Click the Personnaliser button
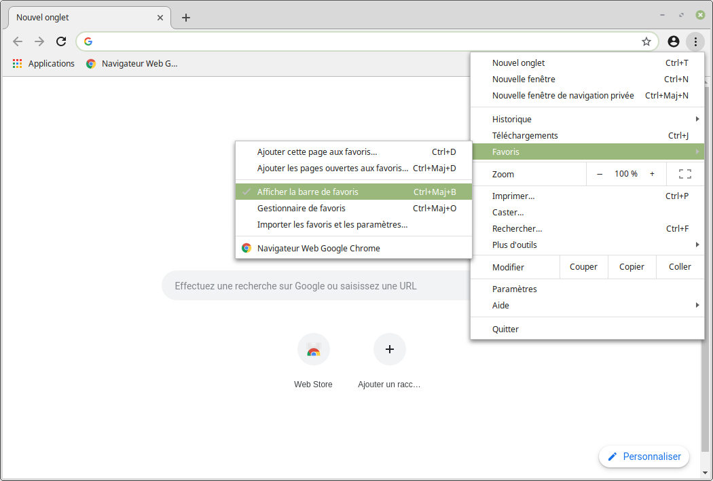This screenshot has width=713, height=481. tap(644, 457)
